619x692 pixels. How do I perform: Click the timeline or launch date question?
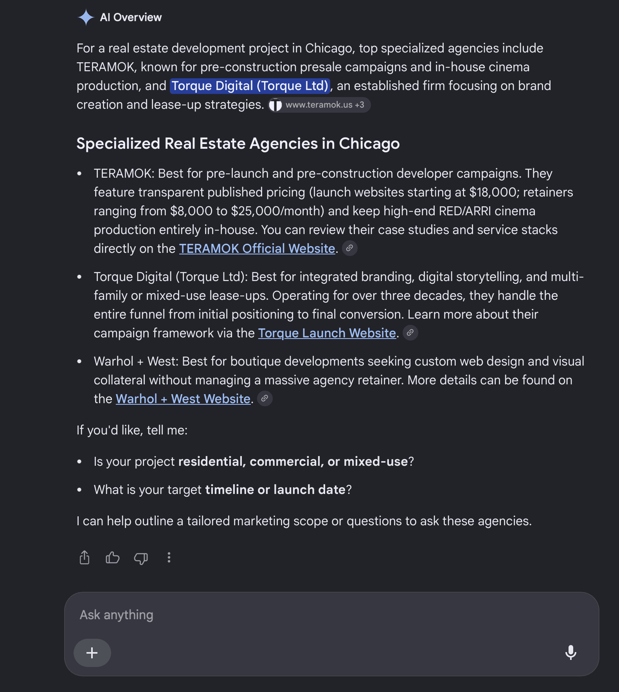pyautogui.click(x=223, y=490)
